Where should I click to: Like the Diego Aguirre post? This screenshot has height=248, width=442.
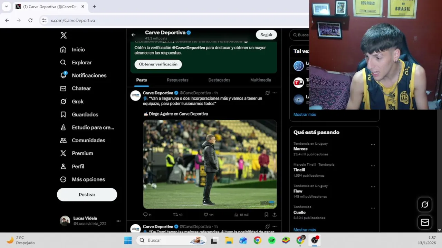[x=206, y=215]
